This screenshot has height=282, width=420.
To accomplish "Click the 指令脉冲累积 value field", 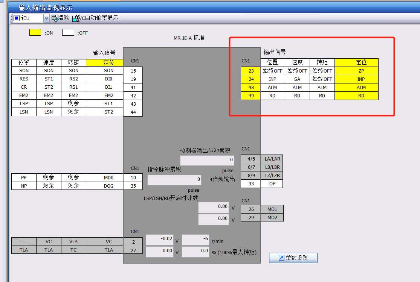I will pyautogui.click(x=174, y=180).
